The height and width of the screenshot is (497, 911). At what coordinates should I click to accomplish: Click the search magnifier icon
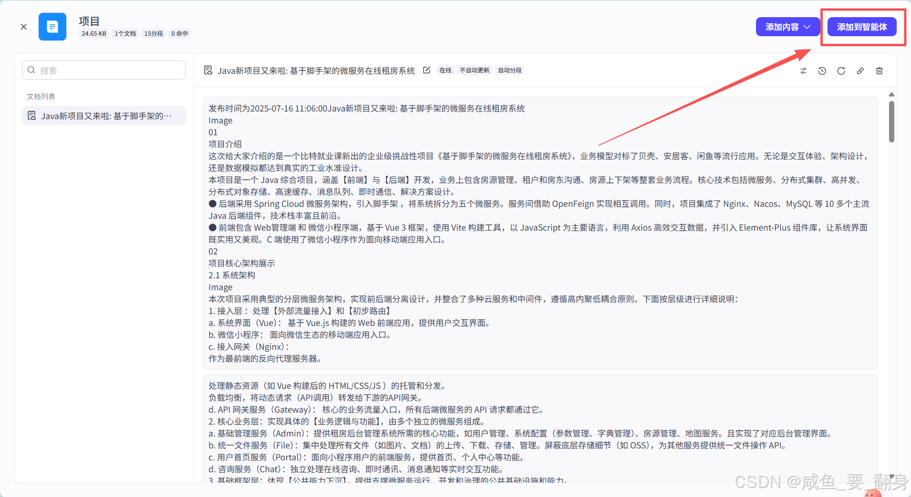tap(31, 70)
